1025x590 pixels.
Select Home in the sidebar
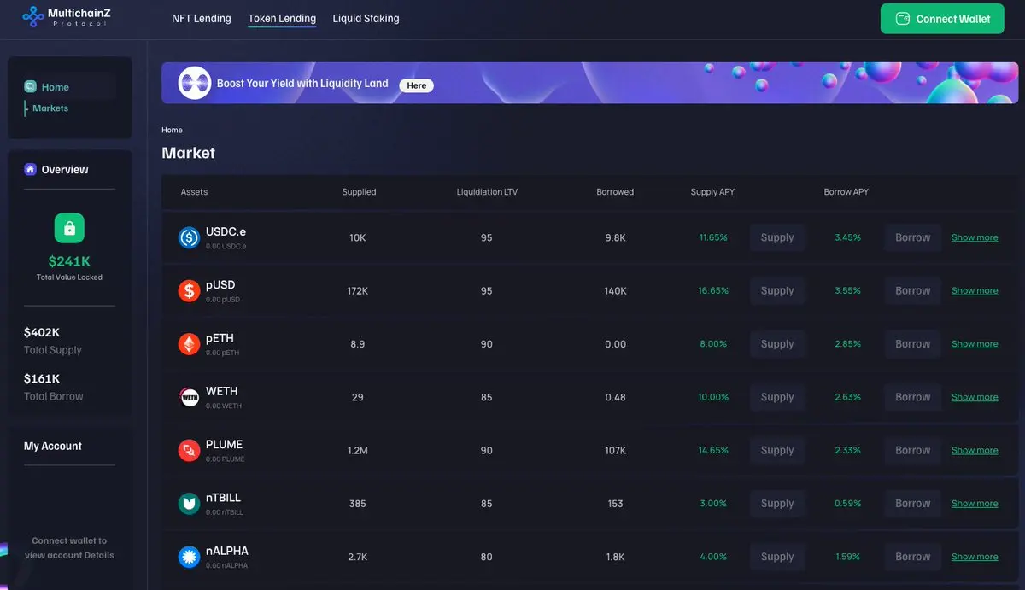pos(56,86)
